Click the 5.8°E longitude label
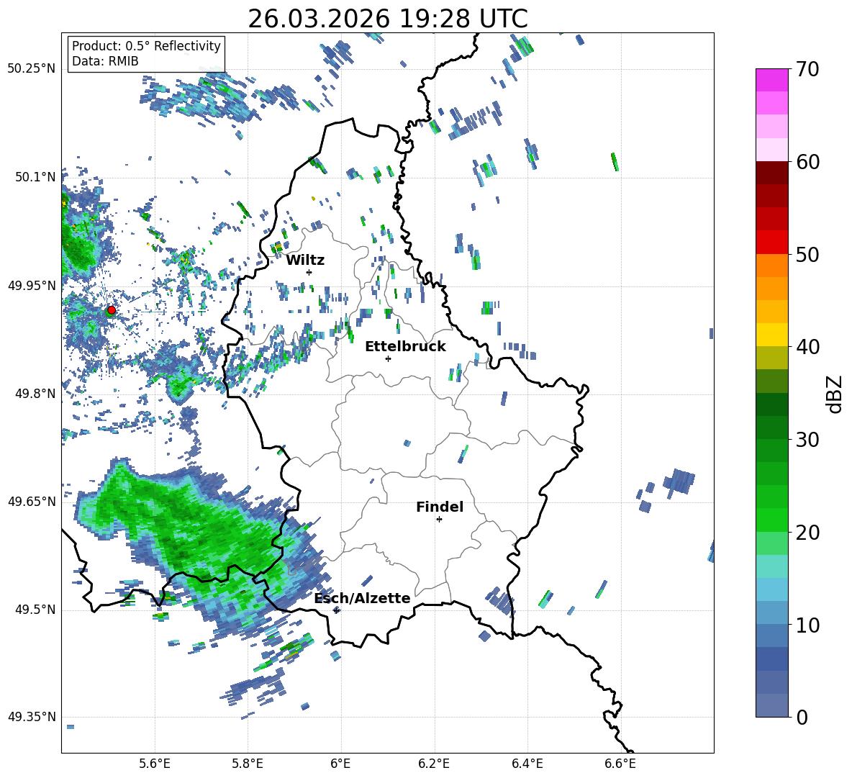852x778 pixels. (x=248, y=764)
